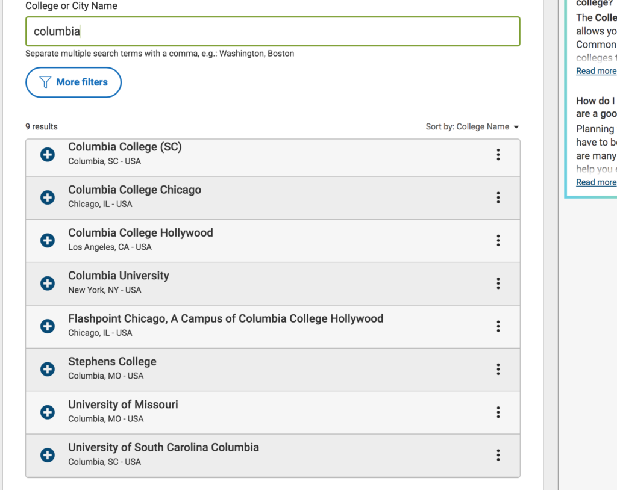Open options menu for University of Missouri
Screen dimensions: 617x490
point(498,412)
